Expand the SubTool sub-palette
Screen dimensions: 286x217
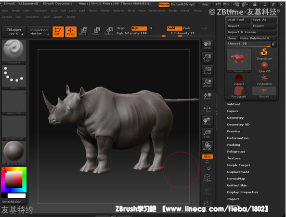(234, 104)
